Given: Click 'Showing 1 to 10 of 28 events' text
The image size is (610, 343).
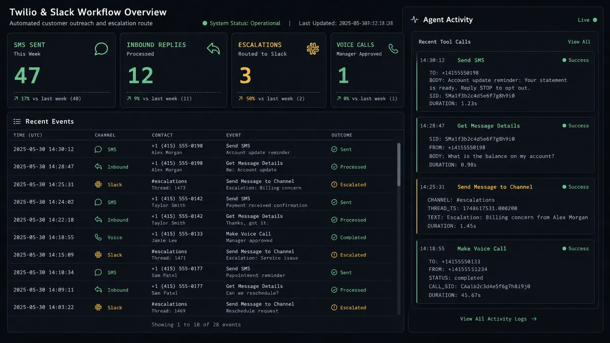Looking at the screenshot, I should (196, 324).
